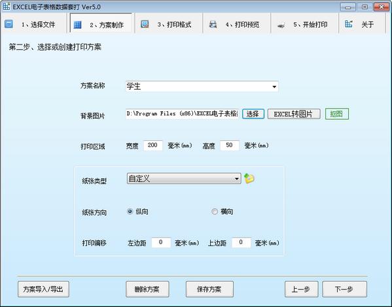Viewport: 392px width, 307px height.
Task: Open the 方案名称 dropdown showing 学生
Action: coord(202,86)
